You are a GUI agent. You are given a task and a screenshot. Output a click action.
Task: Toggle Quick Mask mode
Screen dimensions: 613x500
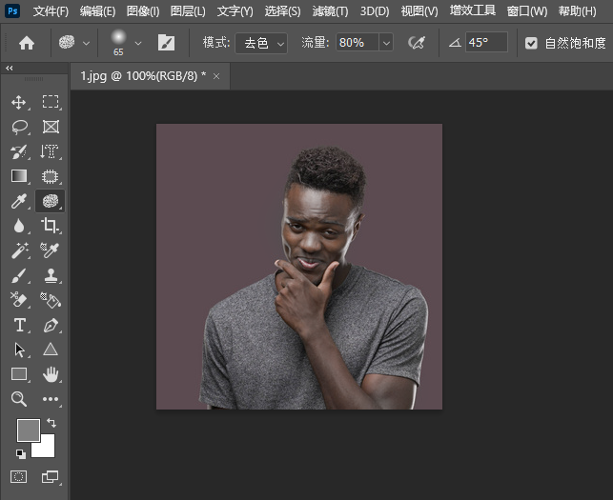[19, 476]
